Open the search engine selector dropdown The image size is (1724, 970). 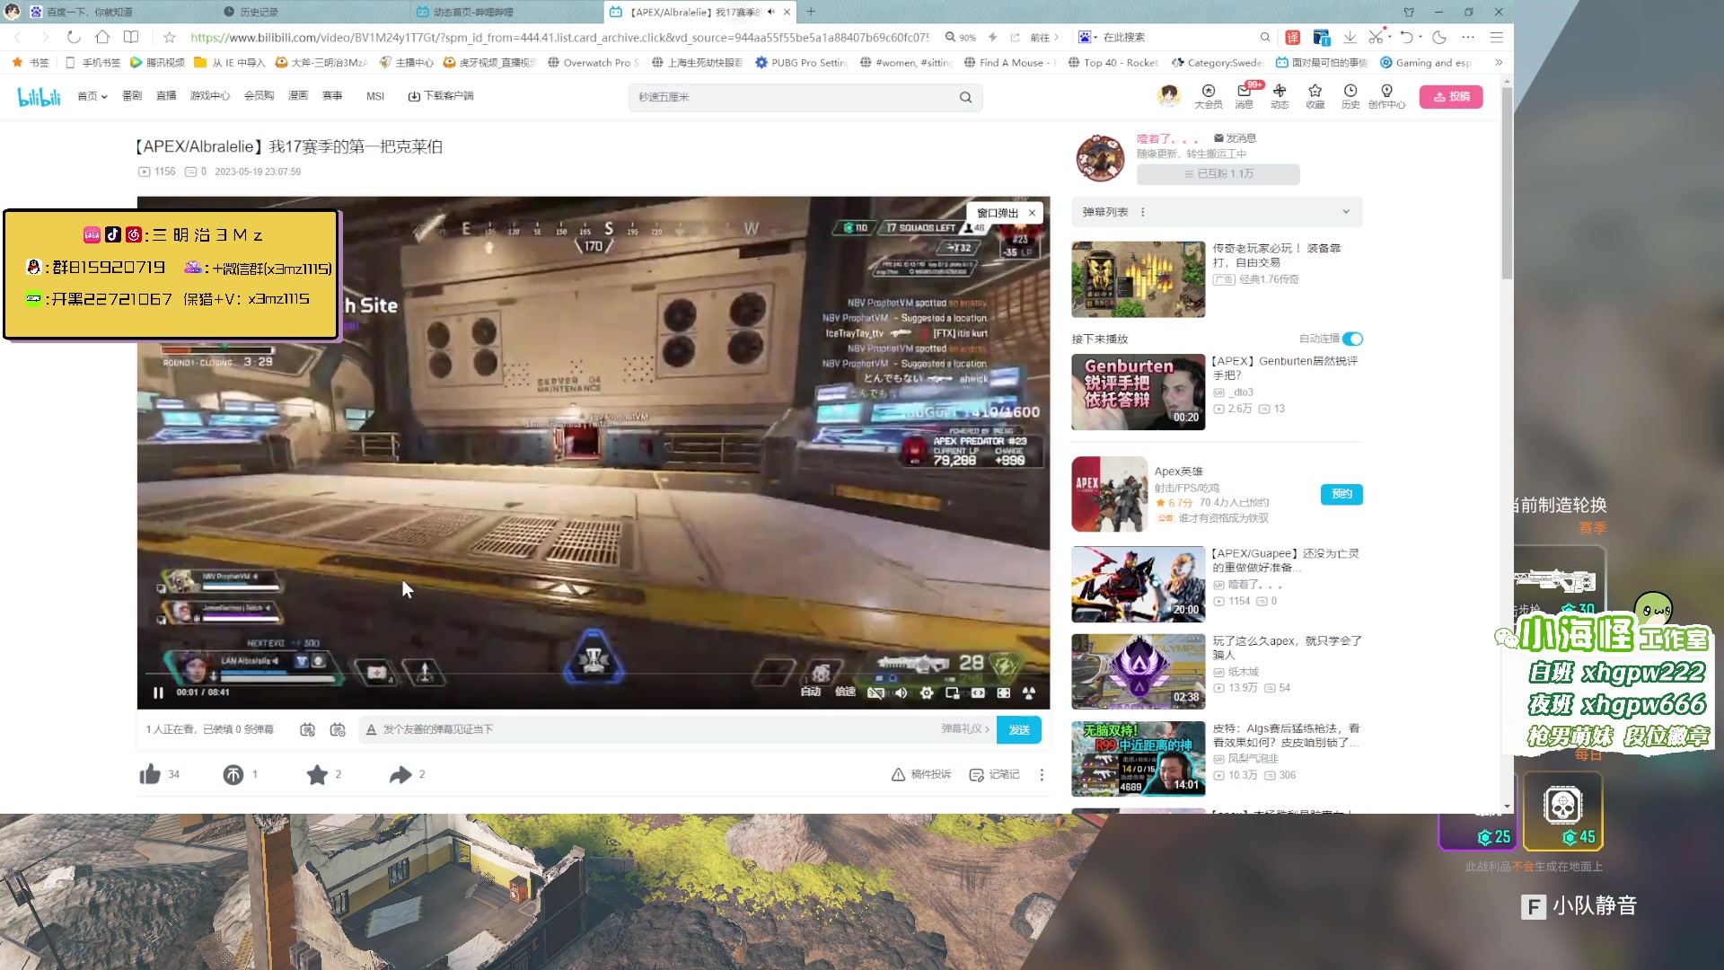pyautogui.click(x=1087, y=37)
